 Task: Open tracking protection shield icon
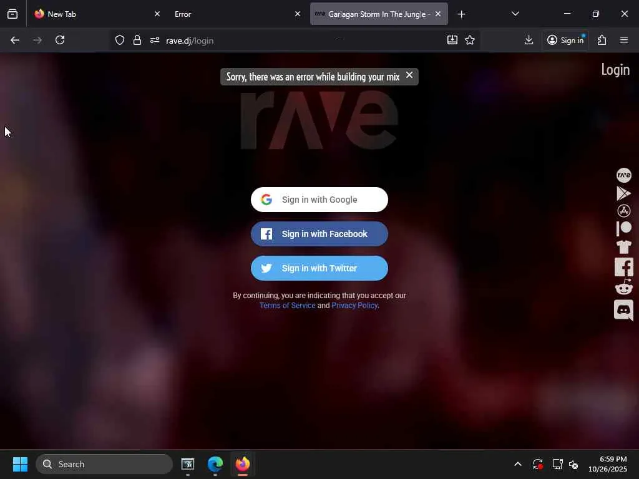[119, 41]
